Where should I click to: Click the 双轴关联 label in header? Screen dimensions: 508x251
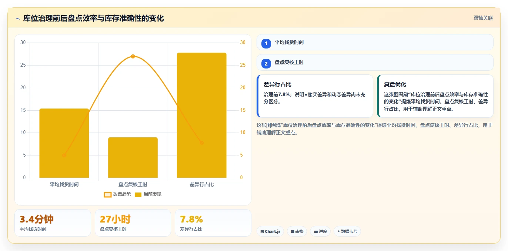point(483,18)
